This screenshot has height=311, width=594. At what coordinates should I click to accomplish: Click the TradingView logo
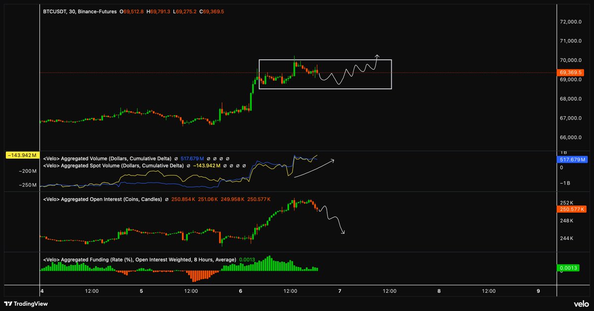(x=26, y=304)
